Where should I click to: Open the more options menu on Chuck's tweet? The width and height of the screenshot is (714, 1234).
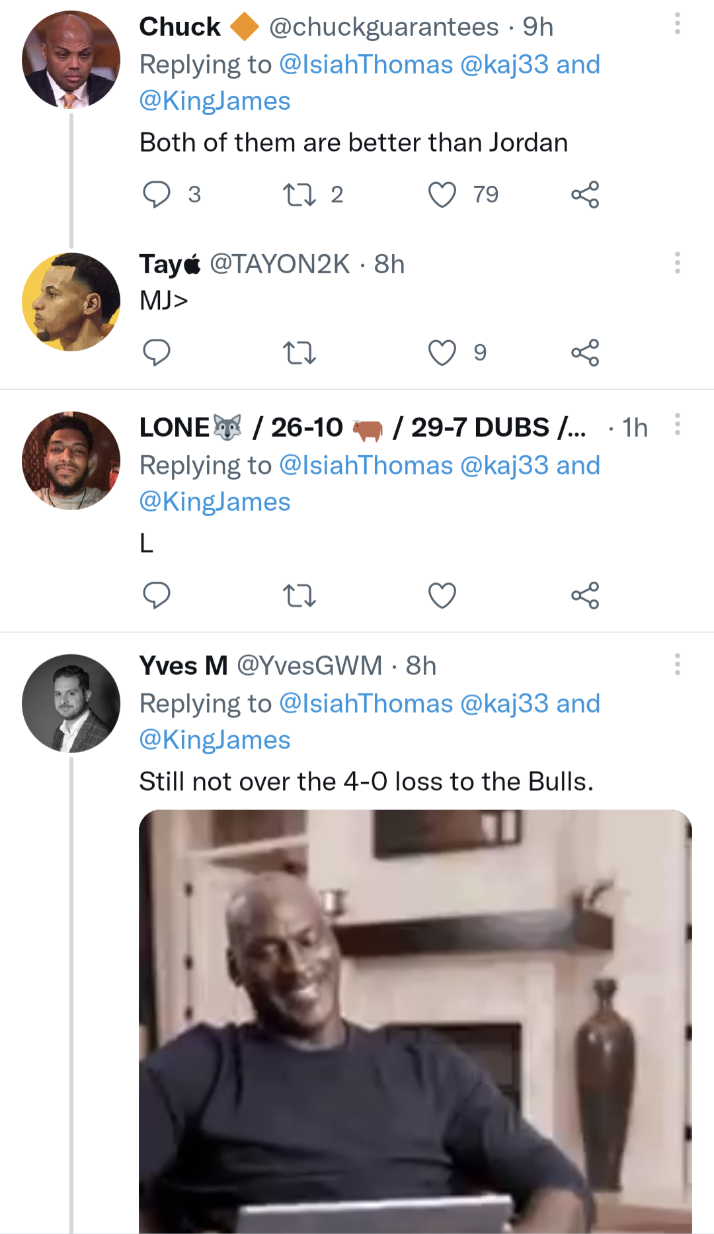point(677,22)
